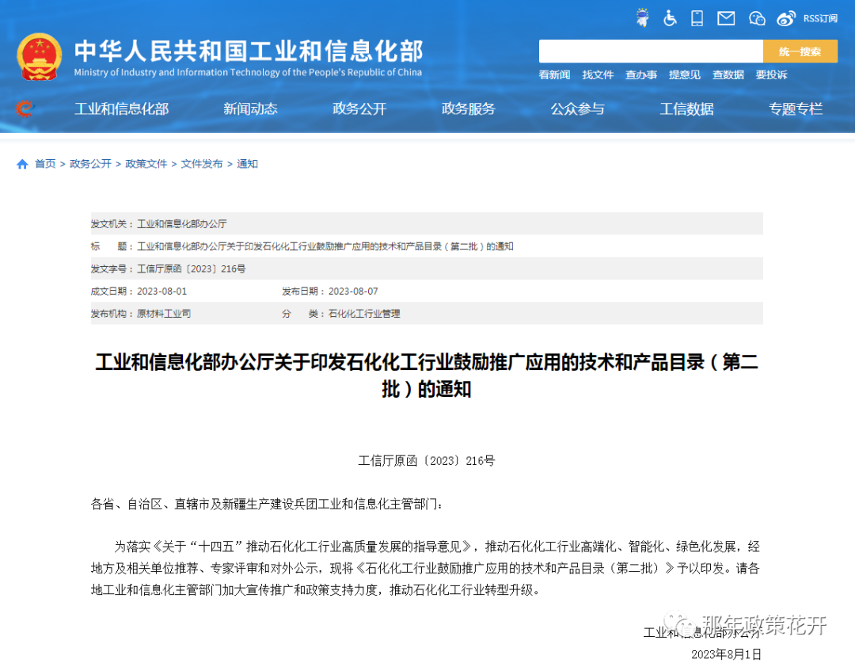The image size is (855, 663).
Task: Go to 通知 in breadcrumb
Action: (x=247, y=164)
